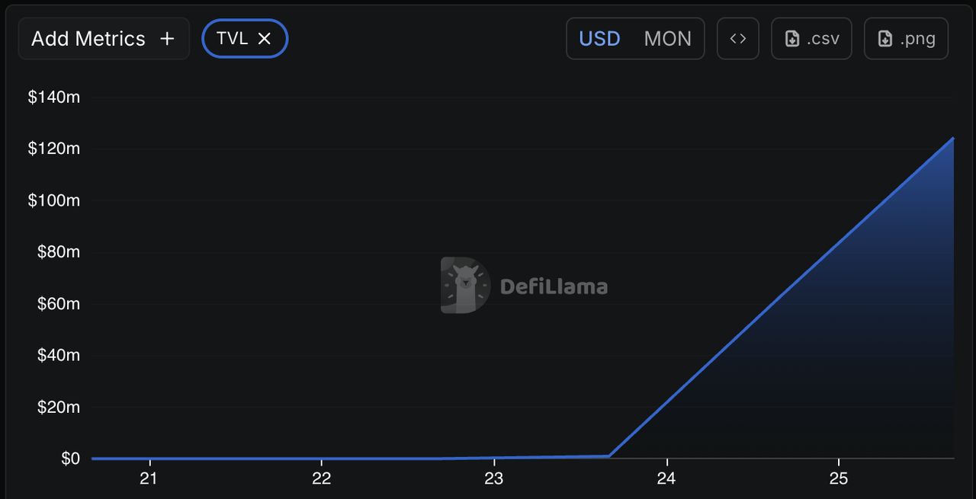Click the plus icon beside Add Metrics
The height and width of the screenshot is (499, 976).
(x=167, y=39)
